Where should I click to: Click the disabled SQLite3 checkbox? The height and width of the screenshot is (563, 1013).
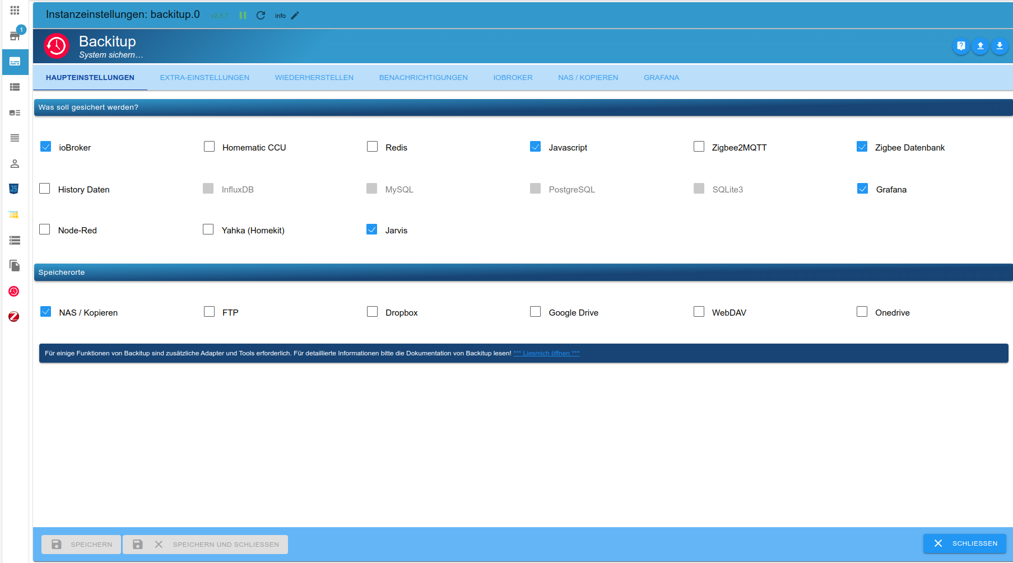pyautogui.click(x=699, y=189)
